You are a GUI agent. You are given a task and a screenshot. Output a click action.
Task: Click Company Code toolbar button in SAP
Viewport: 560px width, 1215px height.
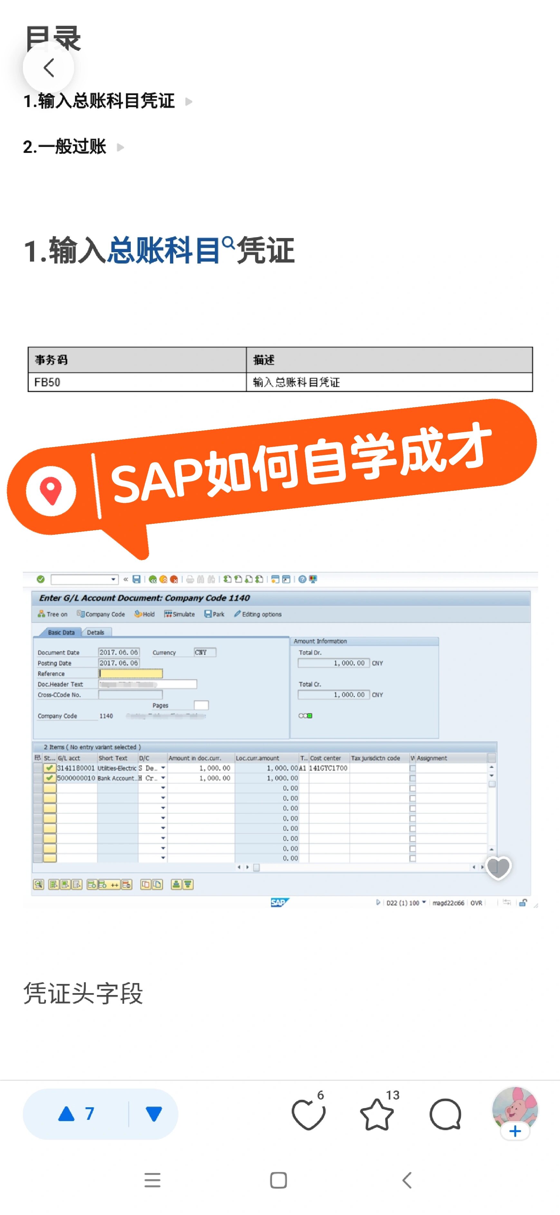101,614
